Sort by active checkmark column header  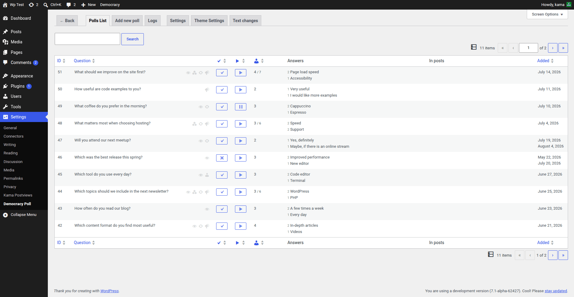[222, 61]
